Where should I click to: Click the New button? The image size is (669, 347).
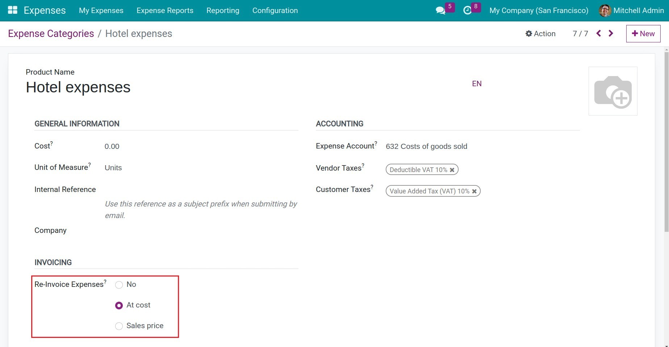(643, 33)
